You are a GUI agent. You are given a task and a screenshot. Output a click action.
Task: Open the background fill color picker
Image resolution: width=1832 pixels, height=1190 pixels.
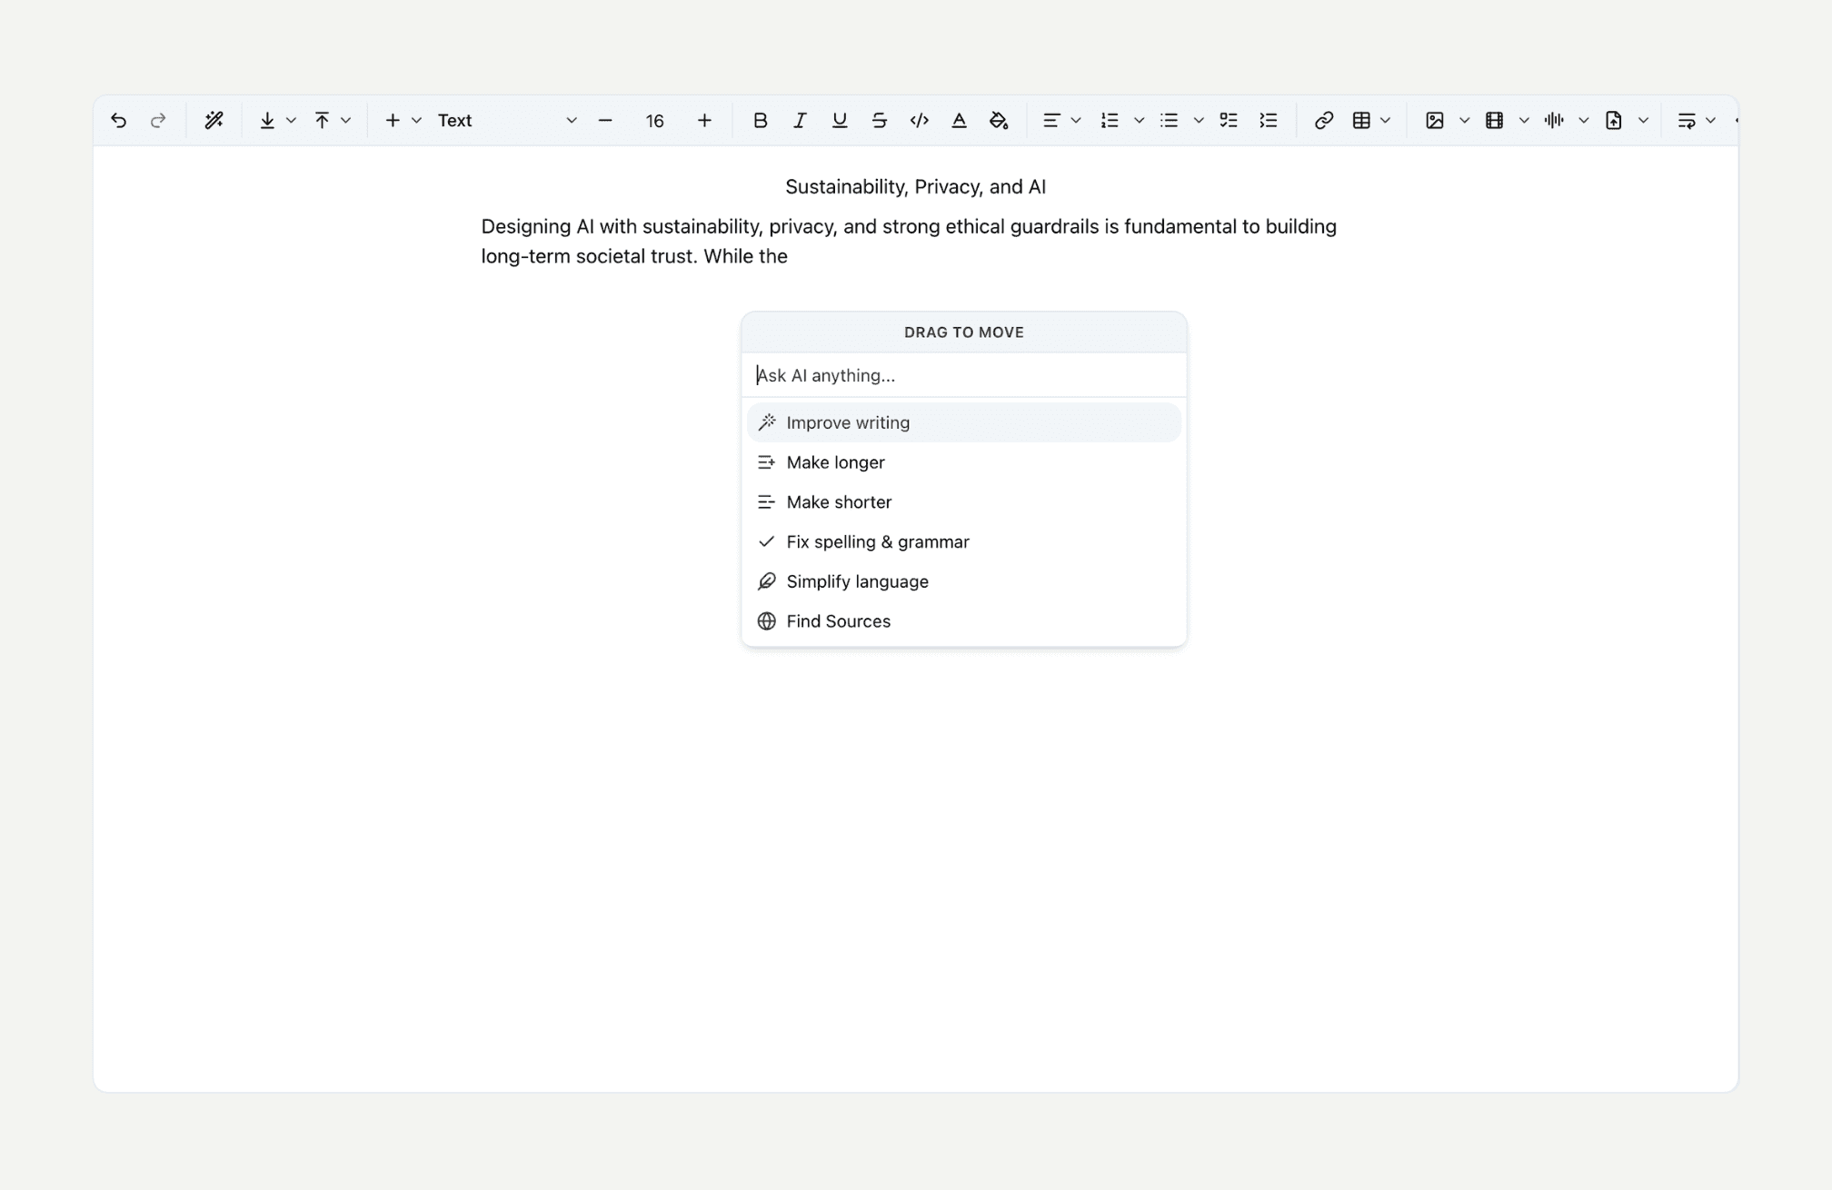(x=999, y=121)
